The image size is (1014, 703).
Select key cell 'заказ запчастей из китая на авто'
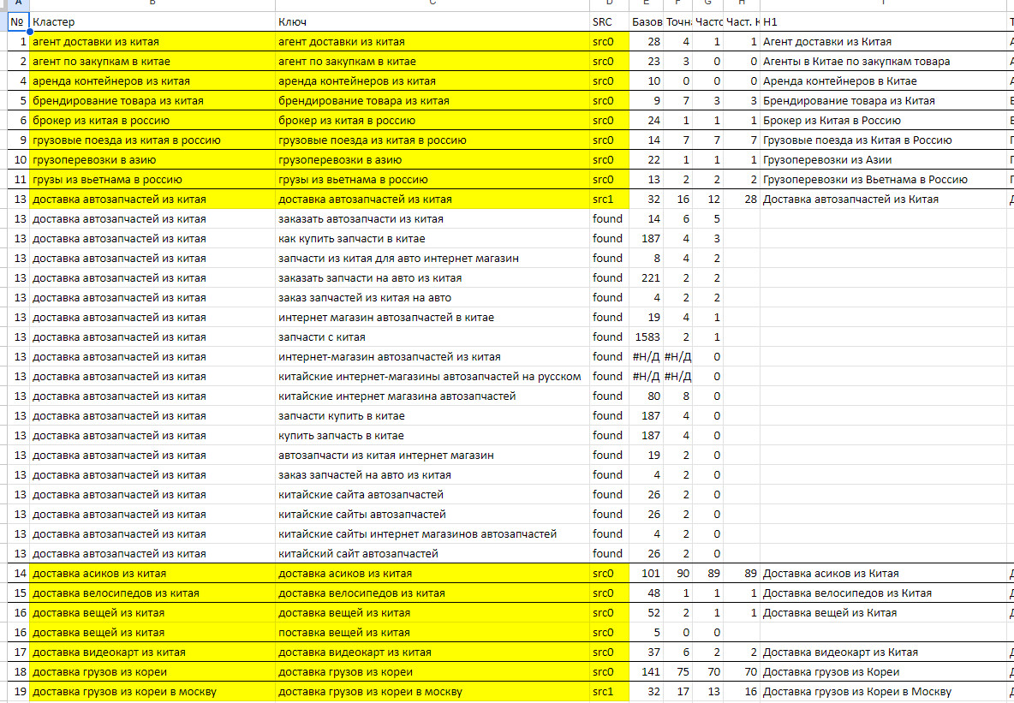(432, 297)
